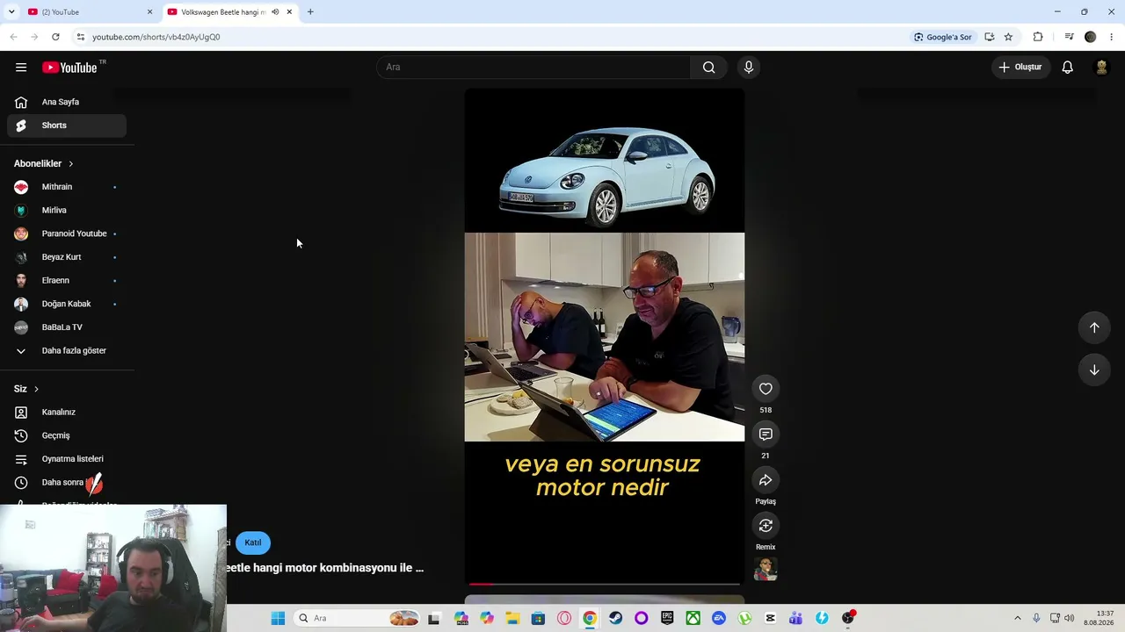Open File Explorer from the taskbar
This screenshot has height=632, width=1125.
[512, 618]
